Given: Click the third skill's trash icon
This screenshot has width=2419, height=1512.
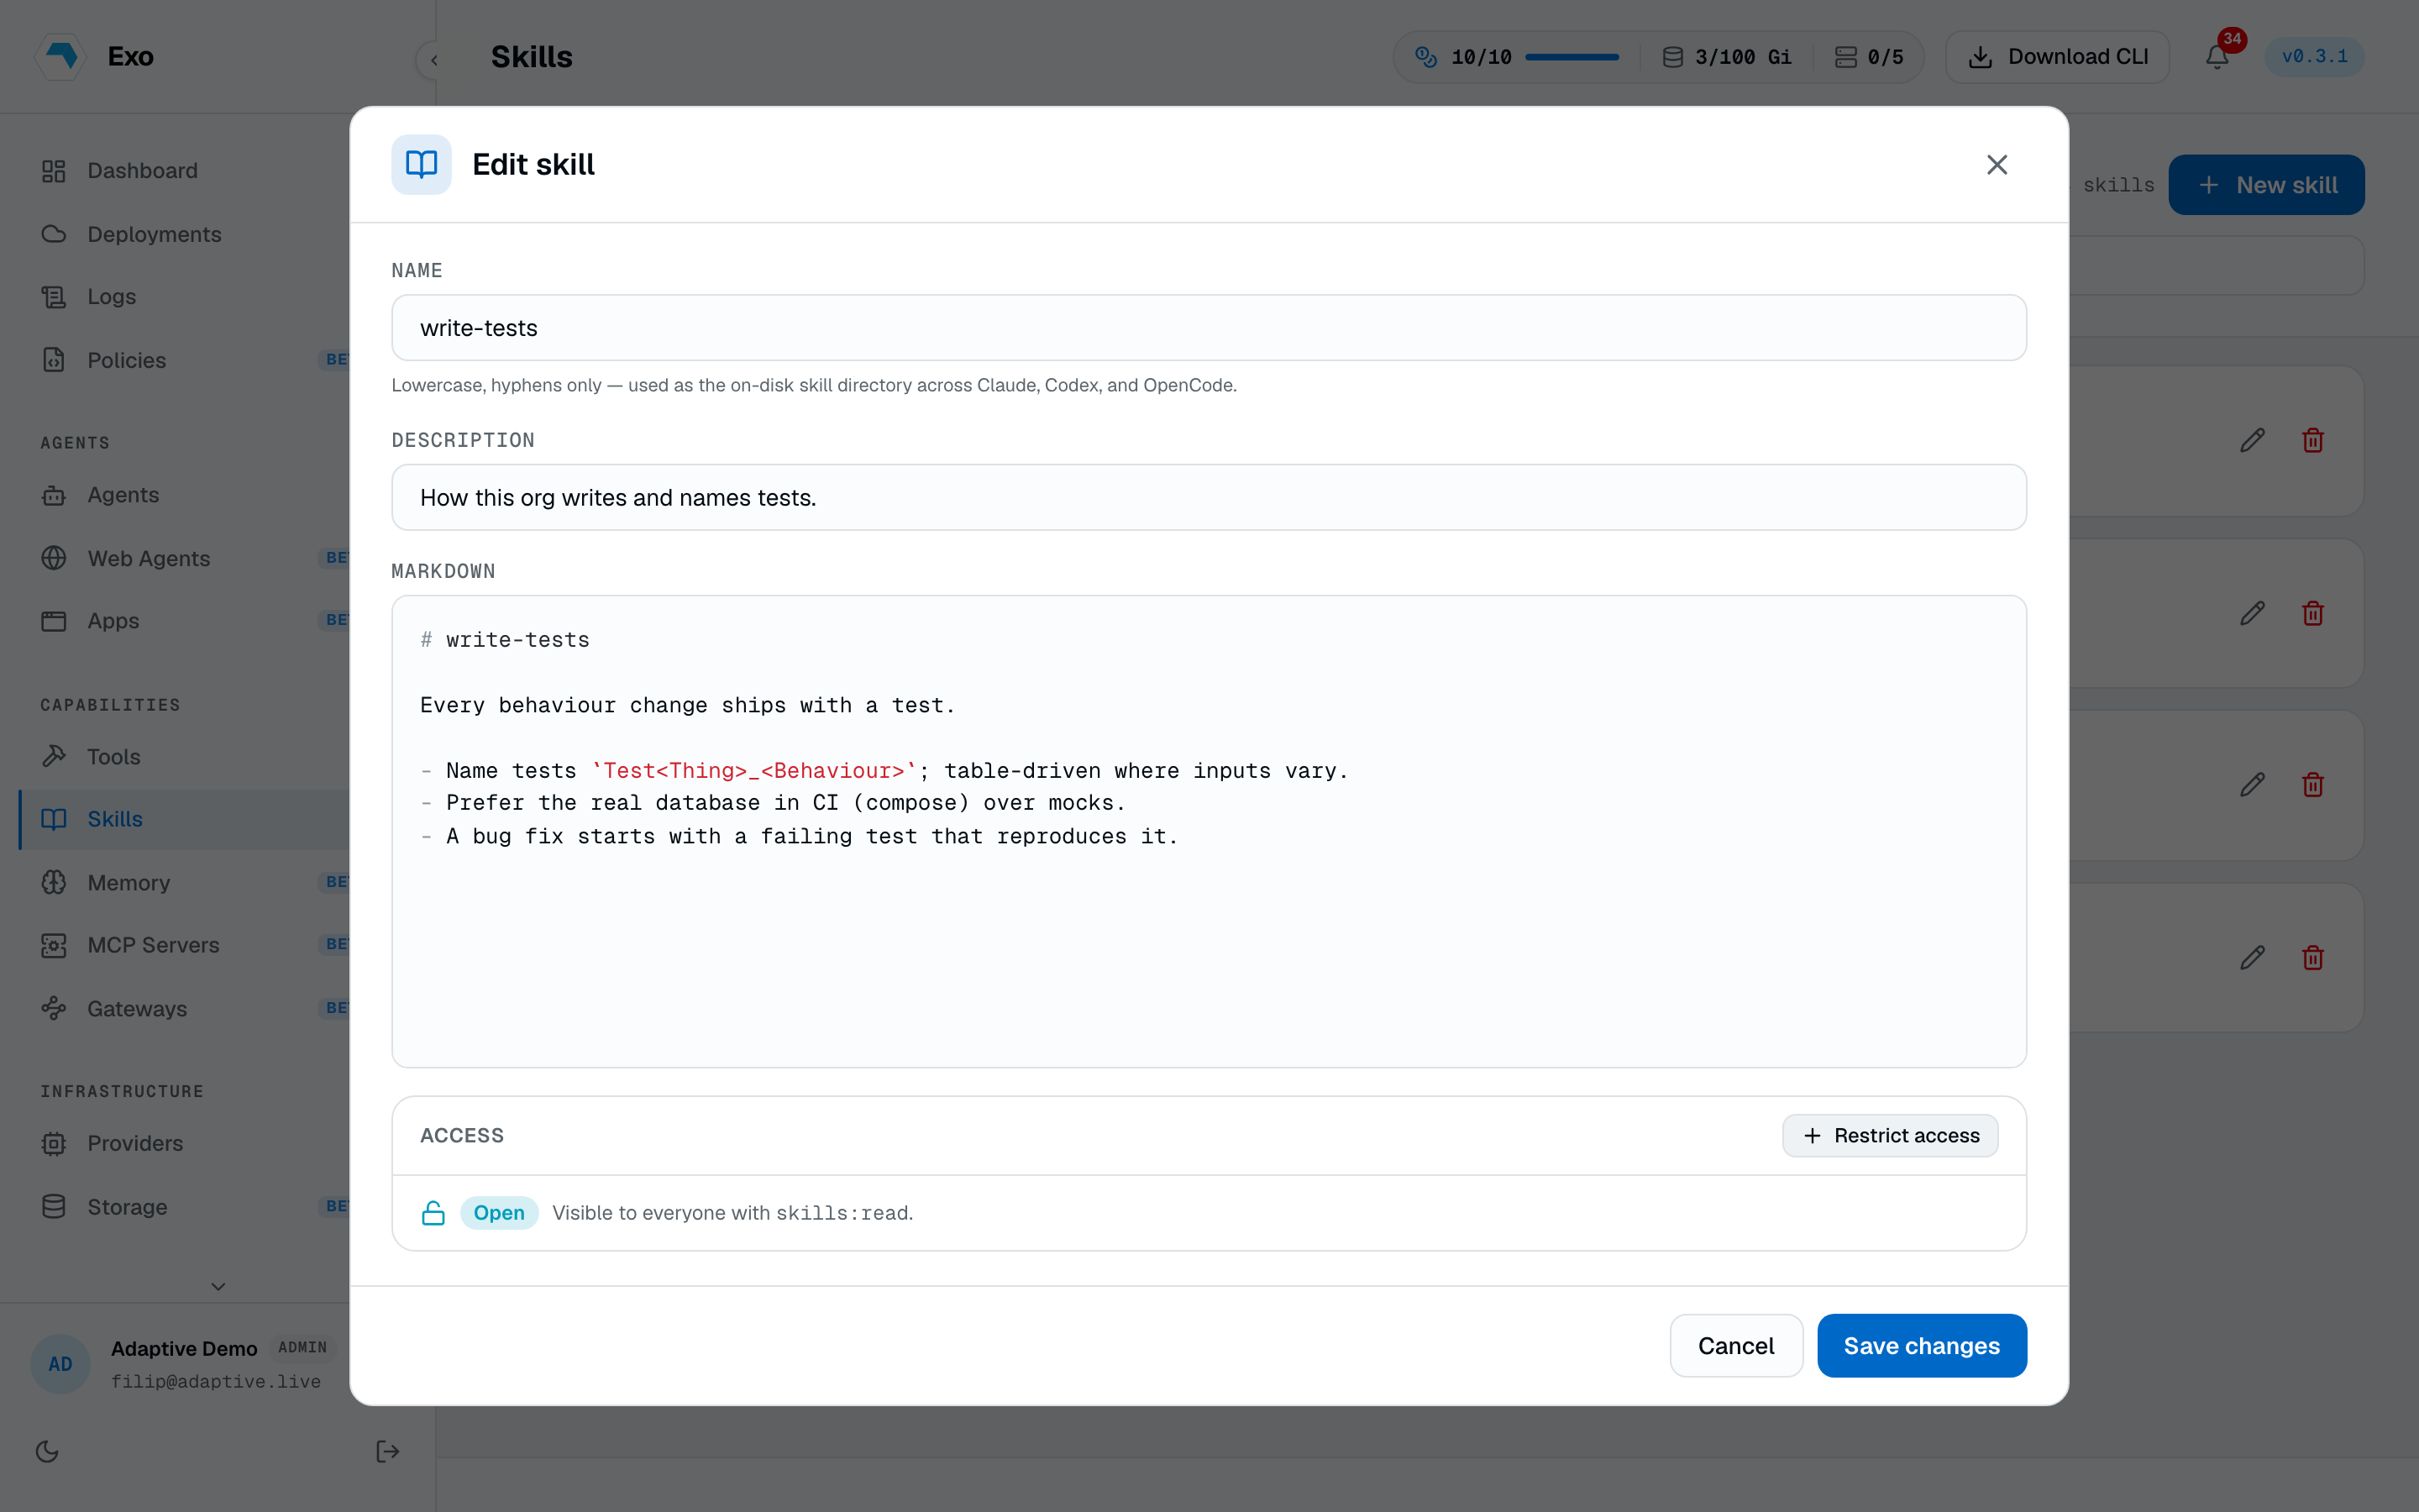Looking at the screenshot, I should [2312, 785].
